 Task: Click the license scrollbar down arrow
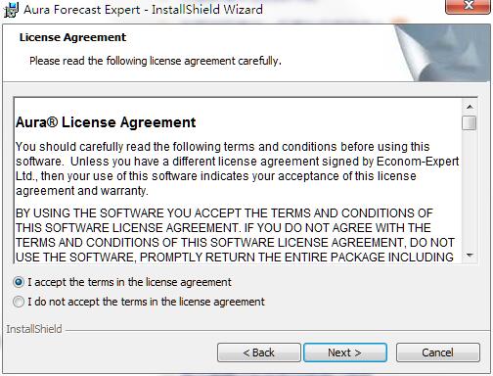(x=470, y=256)
